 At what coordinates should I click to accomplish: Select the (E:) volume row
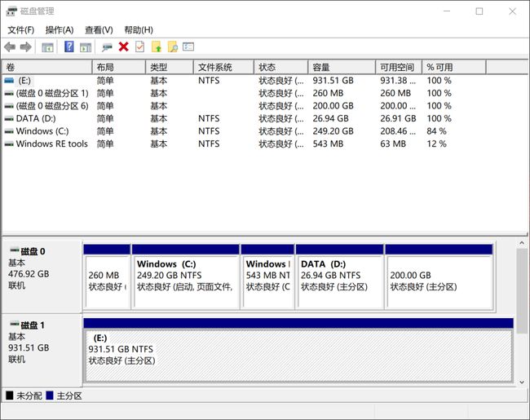pos(243,81)
